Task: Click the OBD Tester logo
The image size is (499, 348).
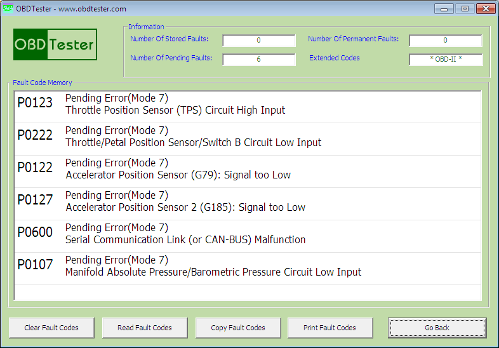Action: (x=55, y=44)
